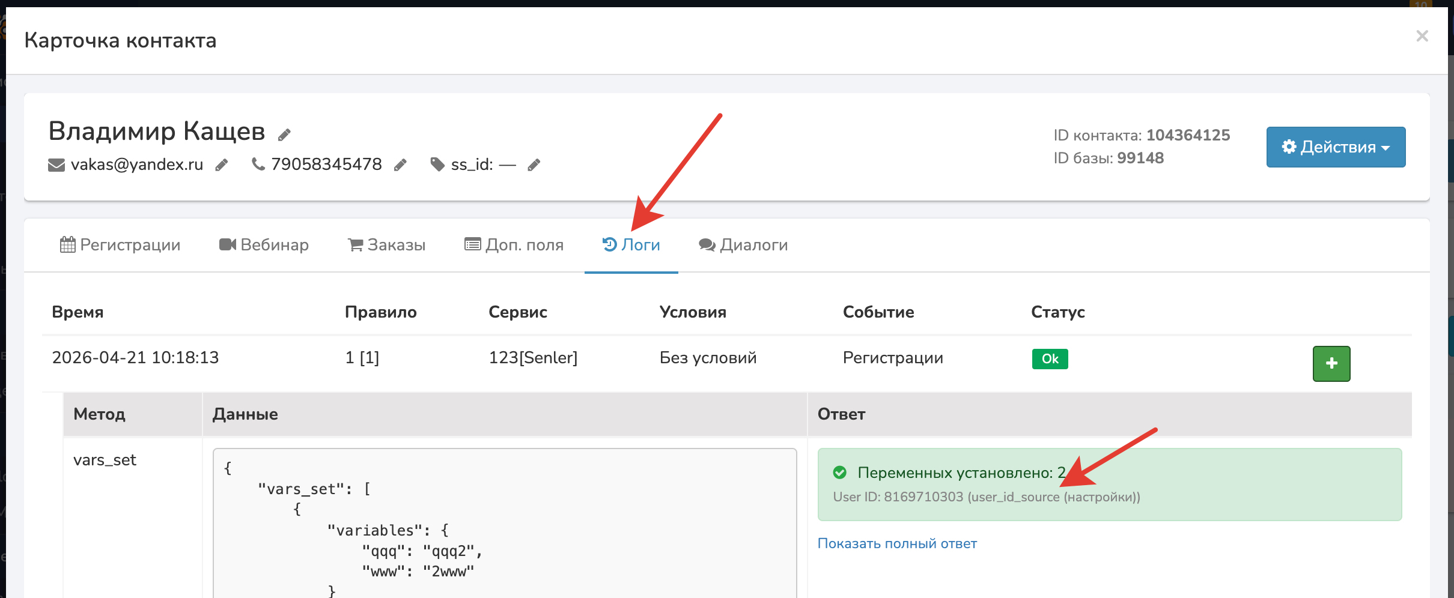Screen dimensions: 1454x598
Task: Click the tag icon before ss_id
Action: (437, 164)
